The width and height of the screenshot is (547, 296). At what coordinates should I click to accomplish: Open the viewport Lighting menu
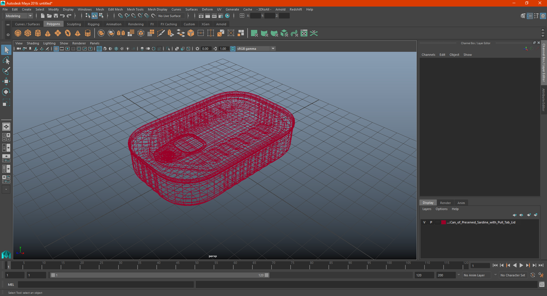click(49, 43)
